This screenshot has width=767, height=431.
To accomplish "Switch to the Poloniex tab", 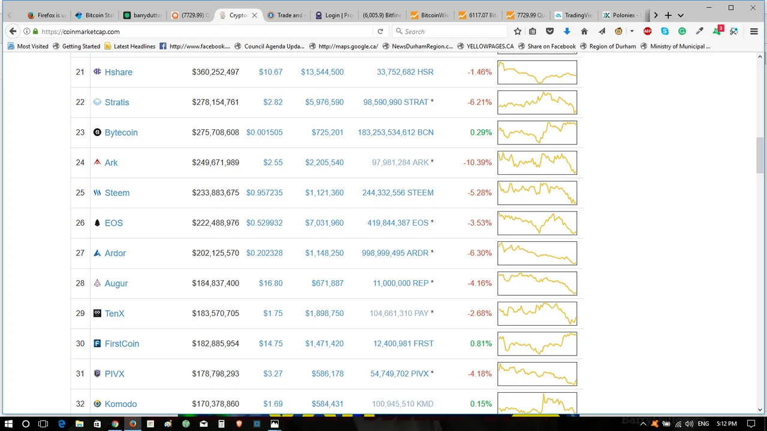I will click(x=621, y=15).
